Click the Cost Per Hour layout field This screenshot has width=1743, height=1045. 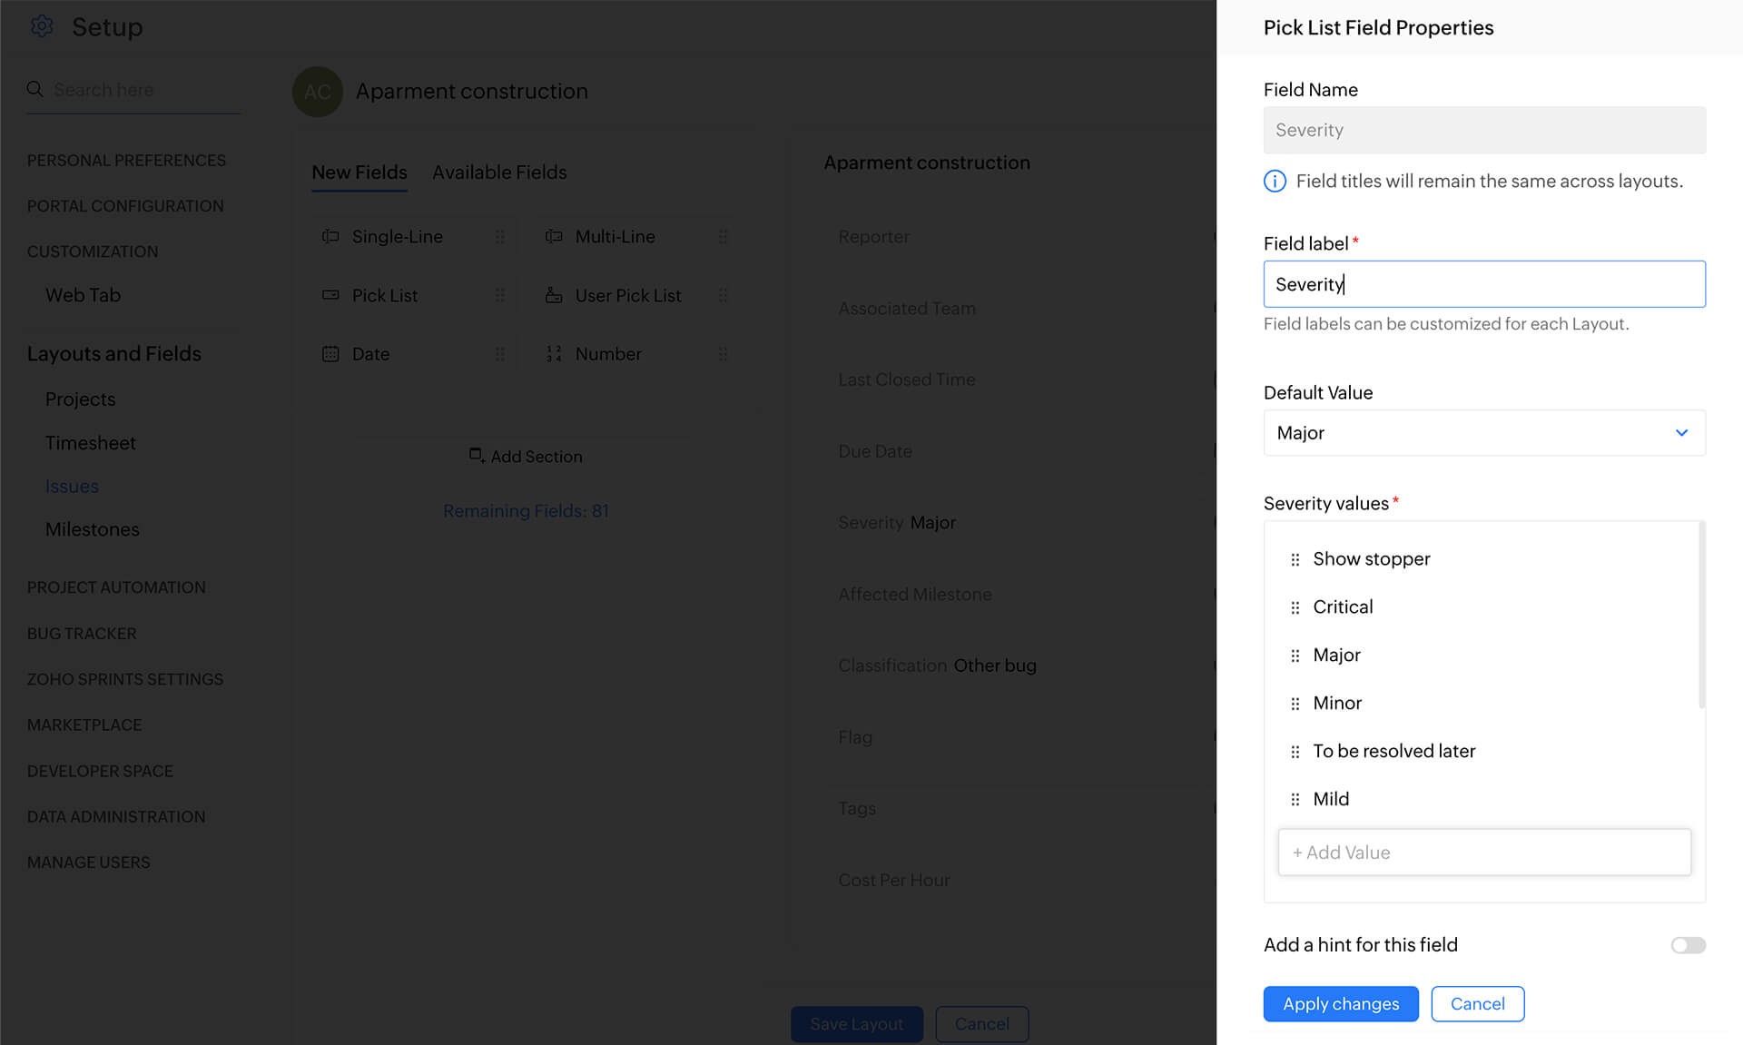(x=893, y=881)
